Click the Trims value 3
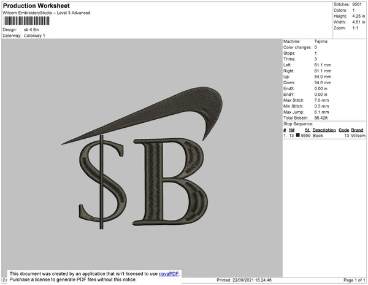The width and height of the screenshot is (368, 285). click(315, 59)
